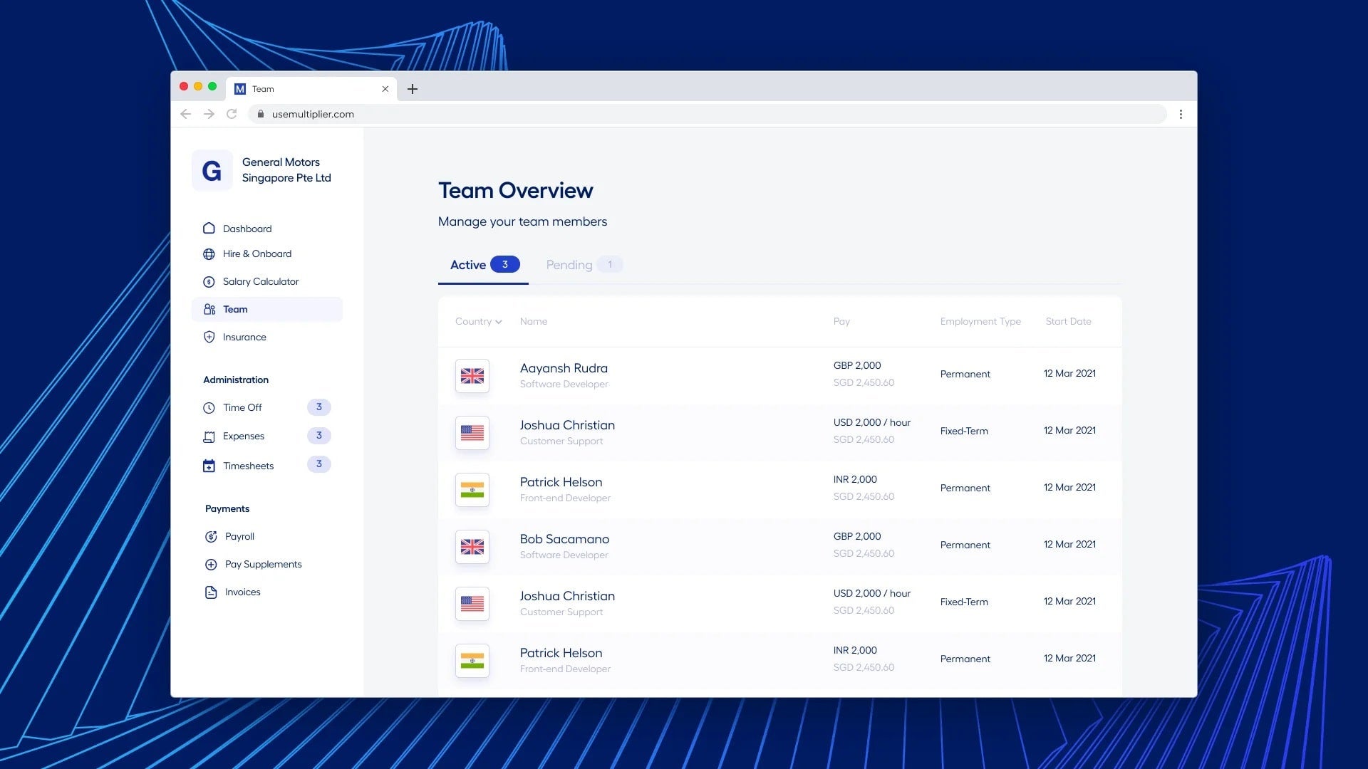Open the Expenses section
Image resolution: width=1368 pixels, height=769 pixels.
click(x=244, y=436)
